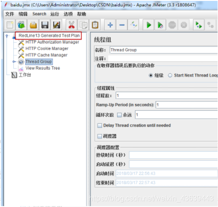This screenshot has height=207, width=218.
Task: Click the Remote start all icon
Action: [x=199, y=25]
